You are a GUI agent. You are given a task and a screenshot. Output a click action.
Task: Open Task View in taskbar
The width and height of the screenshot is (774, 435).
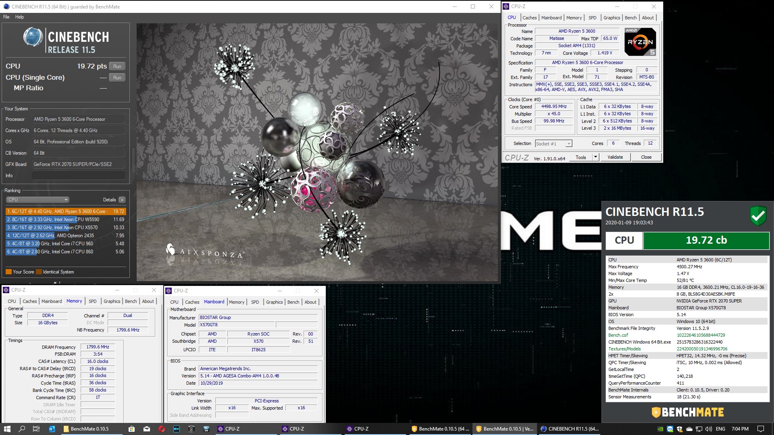coord(36,429)
